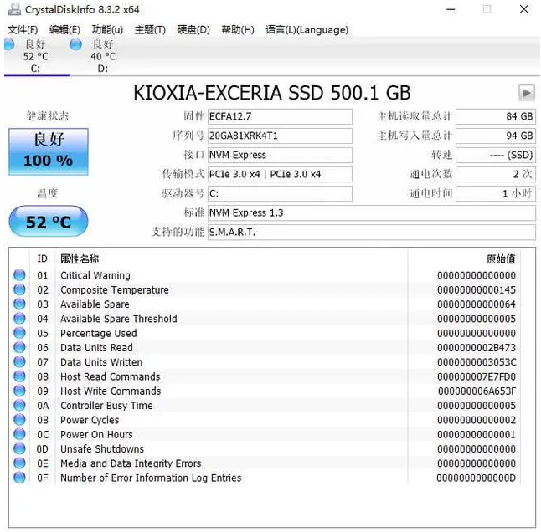Click the status dot for Data Units Written

(19, 362)
